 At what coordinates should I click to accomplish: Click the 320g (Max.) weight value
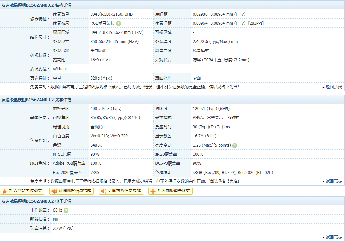tap(102, 78)
